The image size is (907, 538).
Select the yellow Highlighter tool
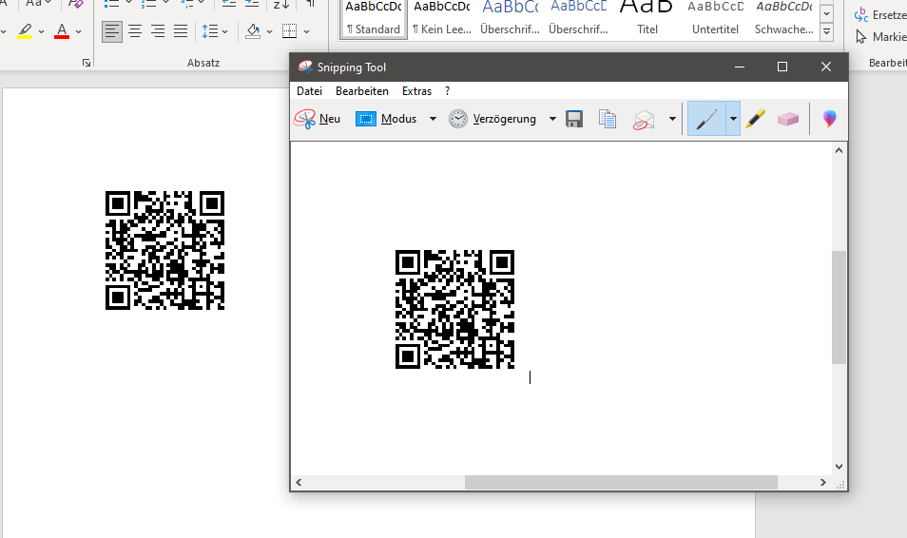coord(755,119)
